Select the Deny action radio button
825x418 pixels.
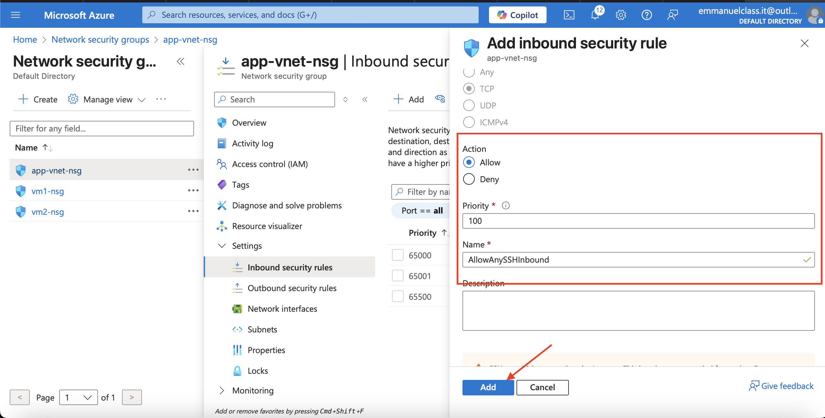click(469, 179)
